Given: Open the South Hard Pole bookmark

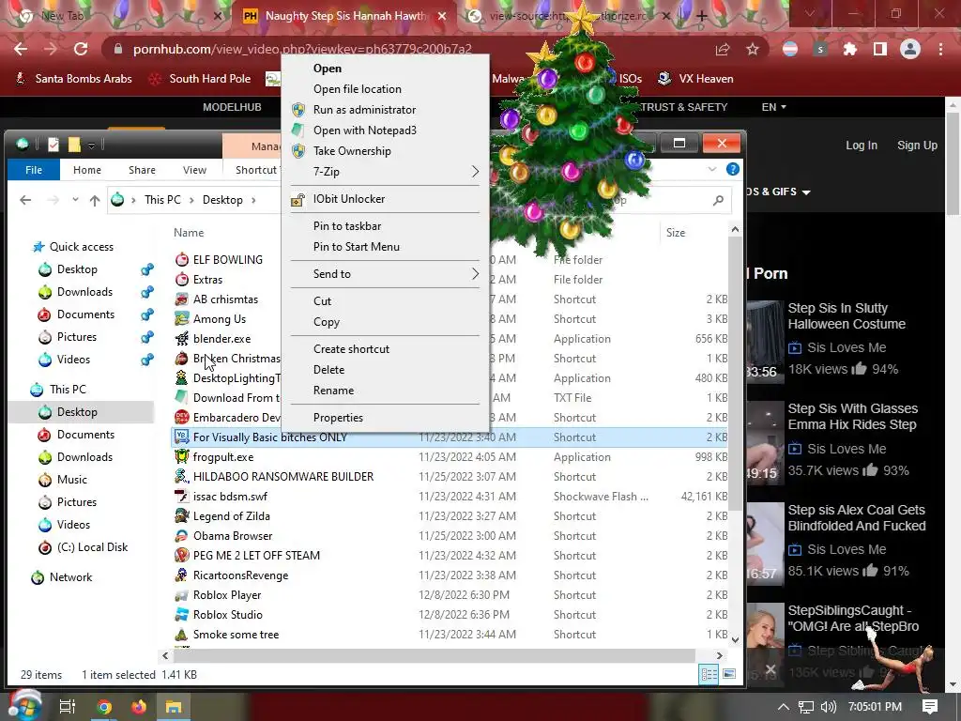Looking at the screenshot, I should pos(201,79).
